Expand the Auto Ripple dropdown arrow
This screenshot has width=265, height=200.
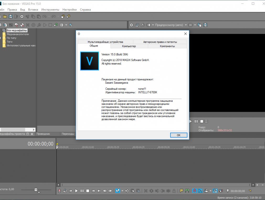coord(210,191)
